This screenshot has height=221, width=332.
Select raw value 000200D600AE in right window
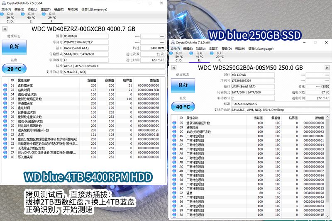[x=314, y=136]
